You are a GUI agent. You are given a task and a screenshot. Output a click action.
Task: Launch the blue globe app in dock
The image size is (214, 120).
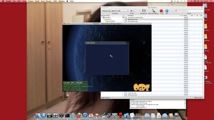point(44,115)
